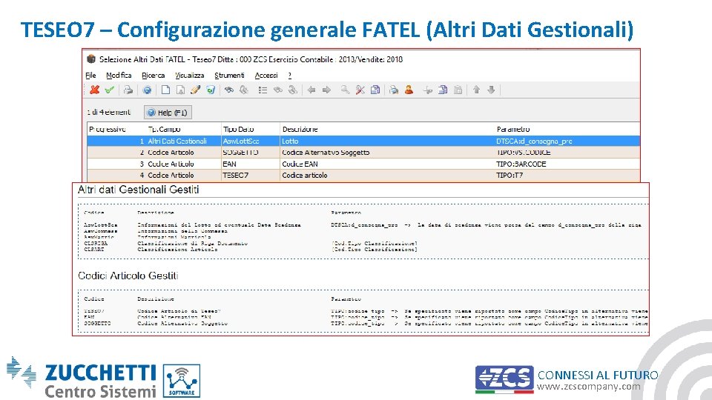
Task: Click the Help (F1) button
Action: coord(168,113)
